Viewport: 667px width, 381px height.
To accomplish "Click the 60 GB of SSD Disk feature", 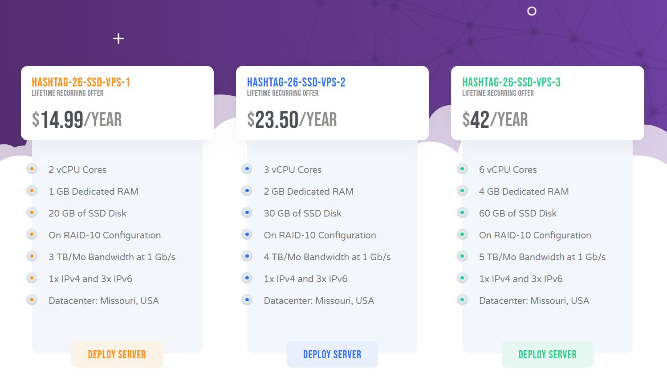I will [x=517, y=213].
